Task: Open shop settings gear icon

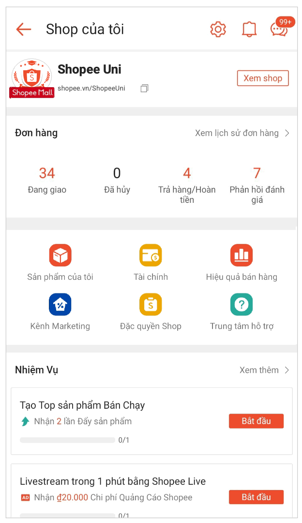Action: tap(218, 30)
